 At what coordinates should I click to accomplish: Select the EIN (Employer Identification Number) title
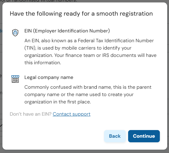point(67,31)
